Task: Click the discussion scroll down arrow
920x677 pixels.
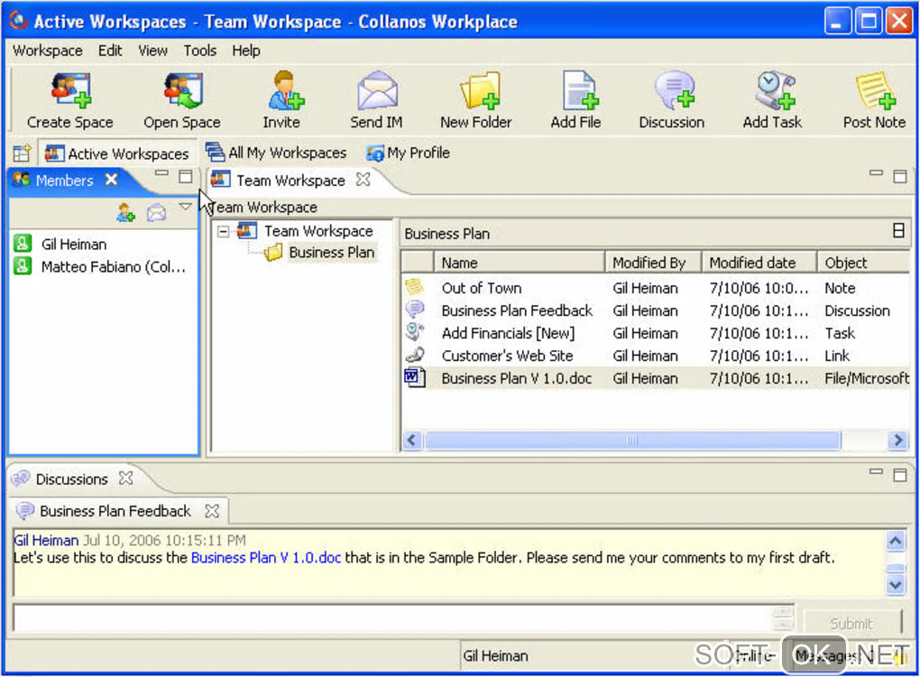Action: click(x=896, y=585)
